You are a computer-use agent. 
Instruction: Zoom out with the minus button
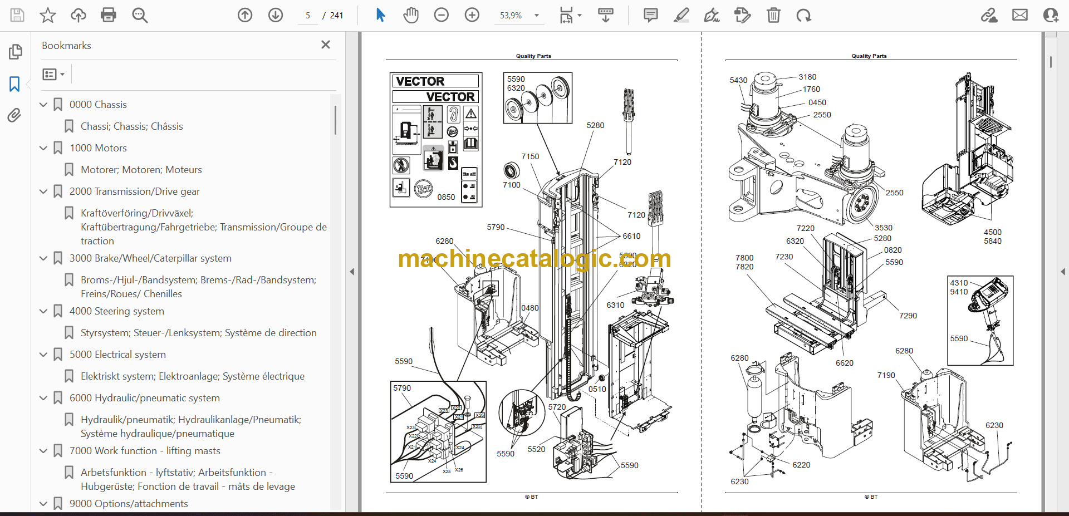click(x=442, y=15)
